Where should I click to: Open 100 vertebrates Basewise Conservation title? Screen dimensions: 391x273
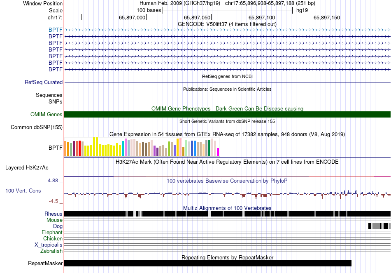click(227, 181)
